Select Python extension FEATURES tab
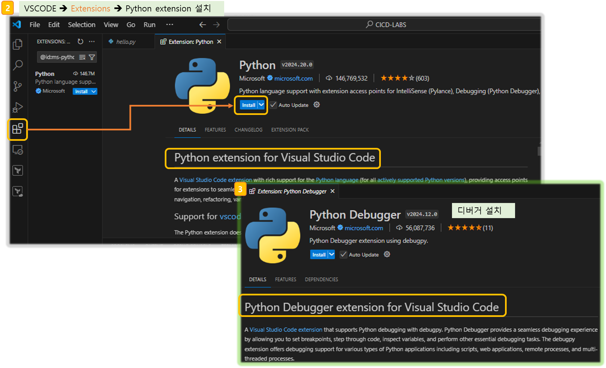 click(x=215, y=130)
